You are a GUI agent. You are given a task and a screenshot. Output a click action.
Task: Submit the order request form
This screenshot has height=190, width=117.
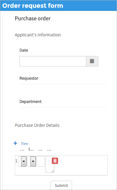(x=61, y=185)
